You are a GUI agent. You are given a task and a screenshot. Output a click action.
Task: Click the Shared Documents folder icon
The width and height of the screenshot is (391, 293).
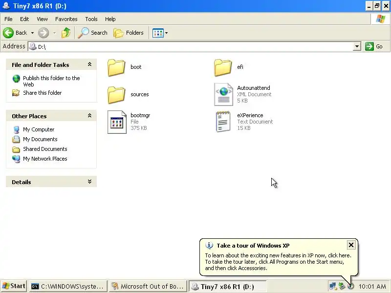click(16, 149)
